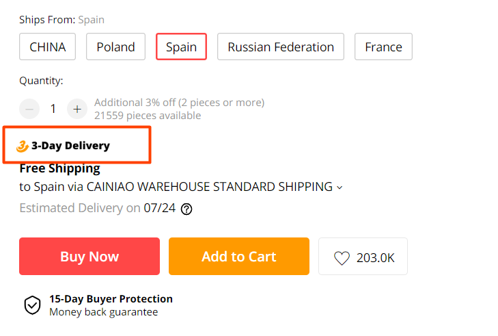
Task: Click the orange 3-Day Delivery logo icon
Action: 23,146
